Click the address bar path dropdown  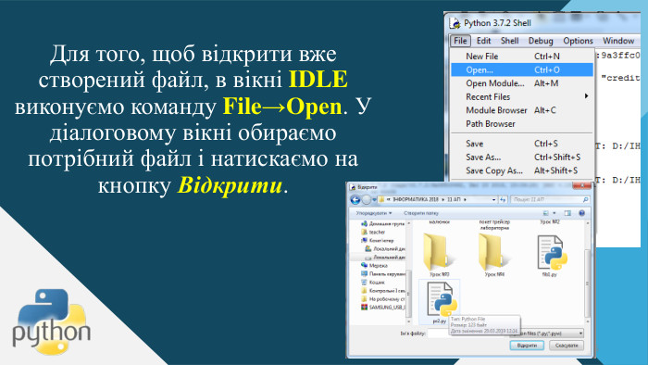pyautogui.click(x=493, y=200)
